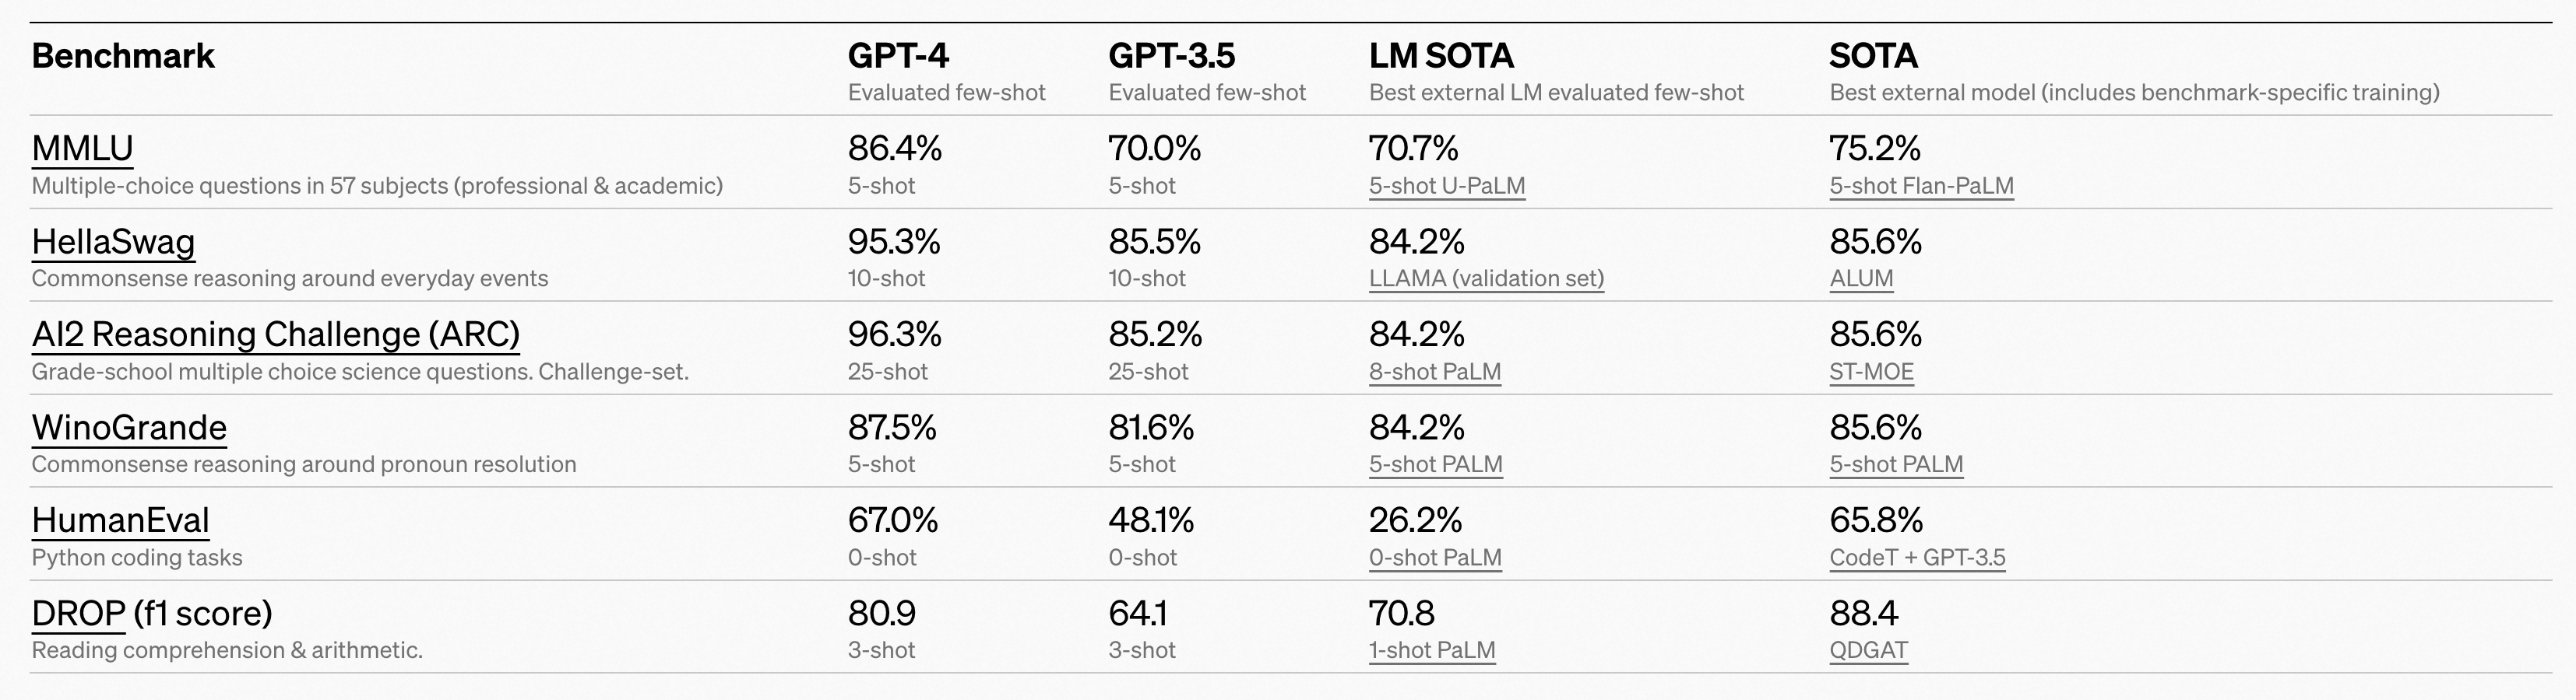Click the QDGAT reference link

click(x=1868, y=650)
